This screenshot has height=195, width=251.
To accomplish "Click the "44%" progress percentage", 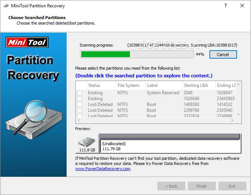I will [200, 54].
